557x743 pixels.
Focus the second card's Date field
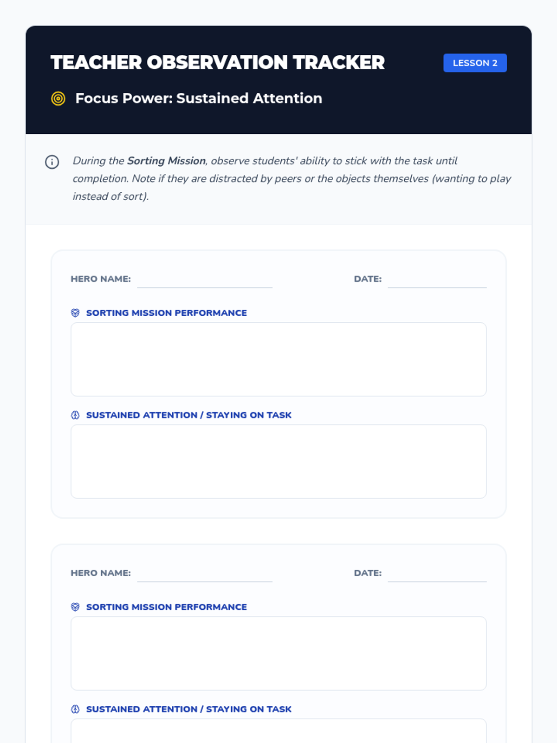(437, 574)
